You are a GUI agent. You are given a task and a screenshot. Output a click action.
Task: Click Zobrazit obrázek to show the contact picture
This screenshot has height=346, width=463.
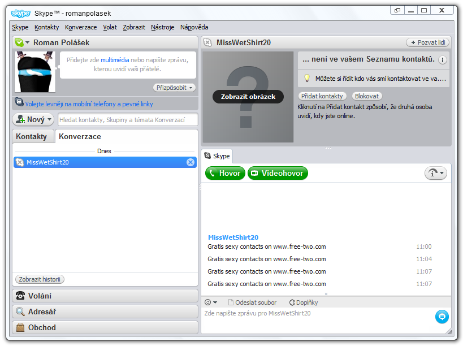(x=248, y=97)
